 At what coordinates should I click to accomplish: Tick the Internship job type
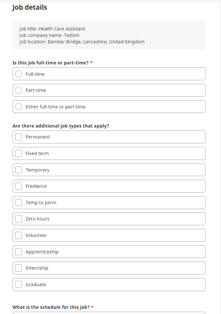point(19,268)
